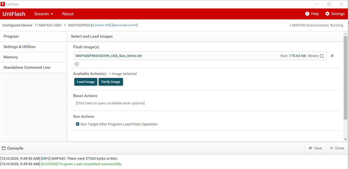
Task: Minimize the UniFlash window
Action: (x=317, y=4)
